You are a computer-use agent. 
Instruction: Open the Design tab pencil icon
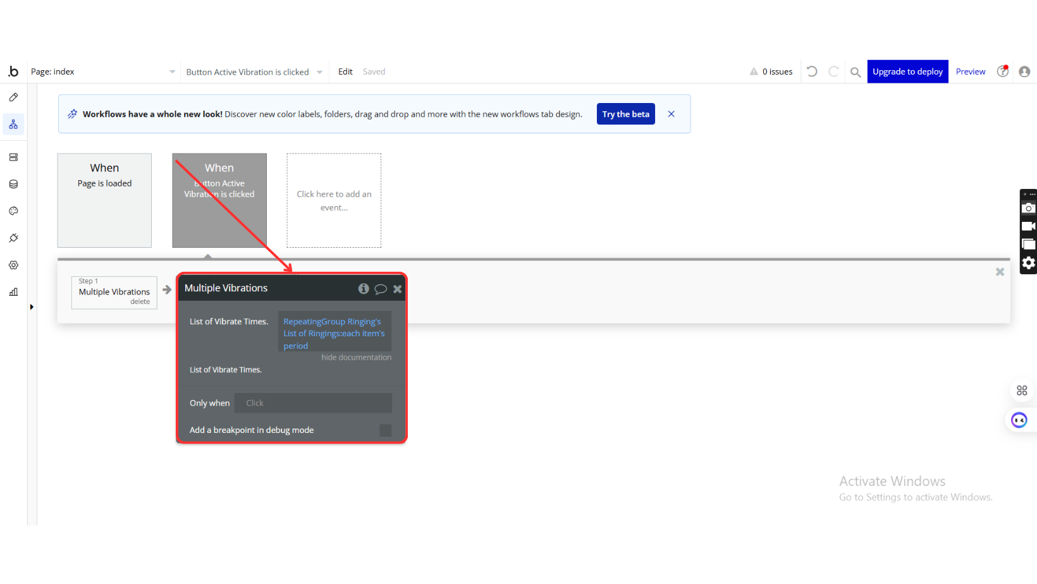coord(13,97)
